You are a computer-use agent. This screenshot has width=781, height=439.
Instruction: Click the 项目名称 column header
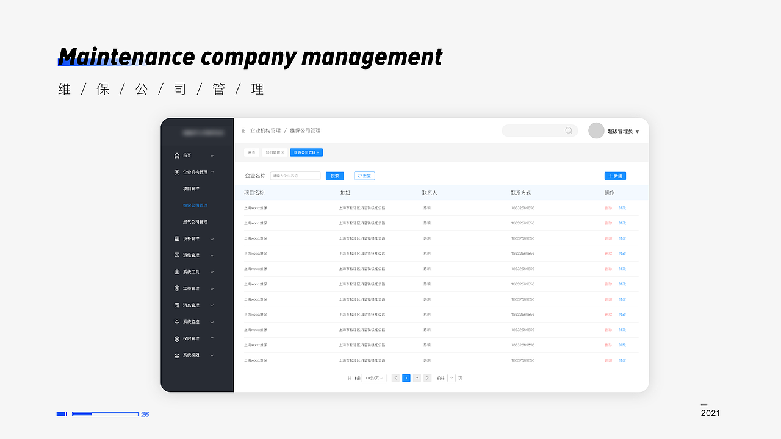[x=254, y=193]
